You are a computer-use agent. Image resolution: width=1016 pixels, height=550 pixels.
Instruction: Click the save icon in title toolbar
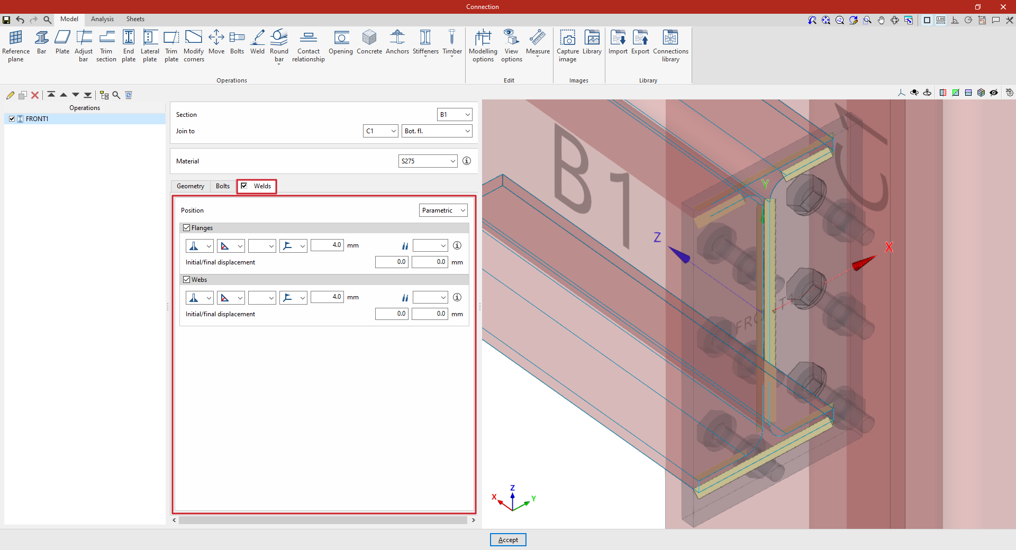[x=6, y=20]
